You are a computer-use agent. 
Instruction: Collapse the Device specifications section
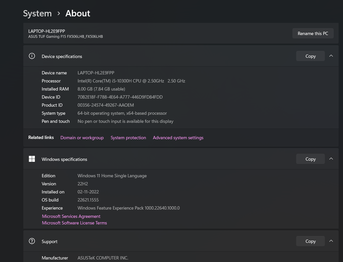(331, 56)
